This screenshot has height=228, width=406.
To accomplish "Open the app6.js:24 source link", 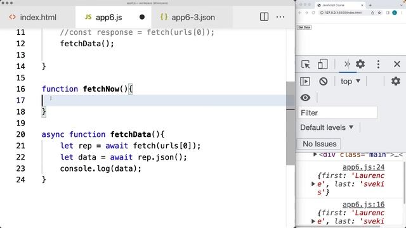I will (363, 167).
